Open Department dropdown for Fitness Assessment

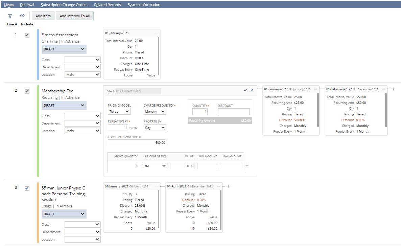tap(82, 67)
